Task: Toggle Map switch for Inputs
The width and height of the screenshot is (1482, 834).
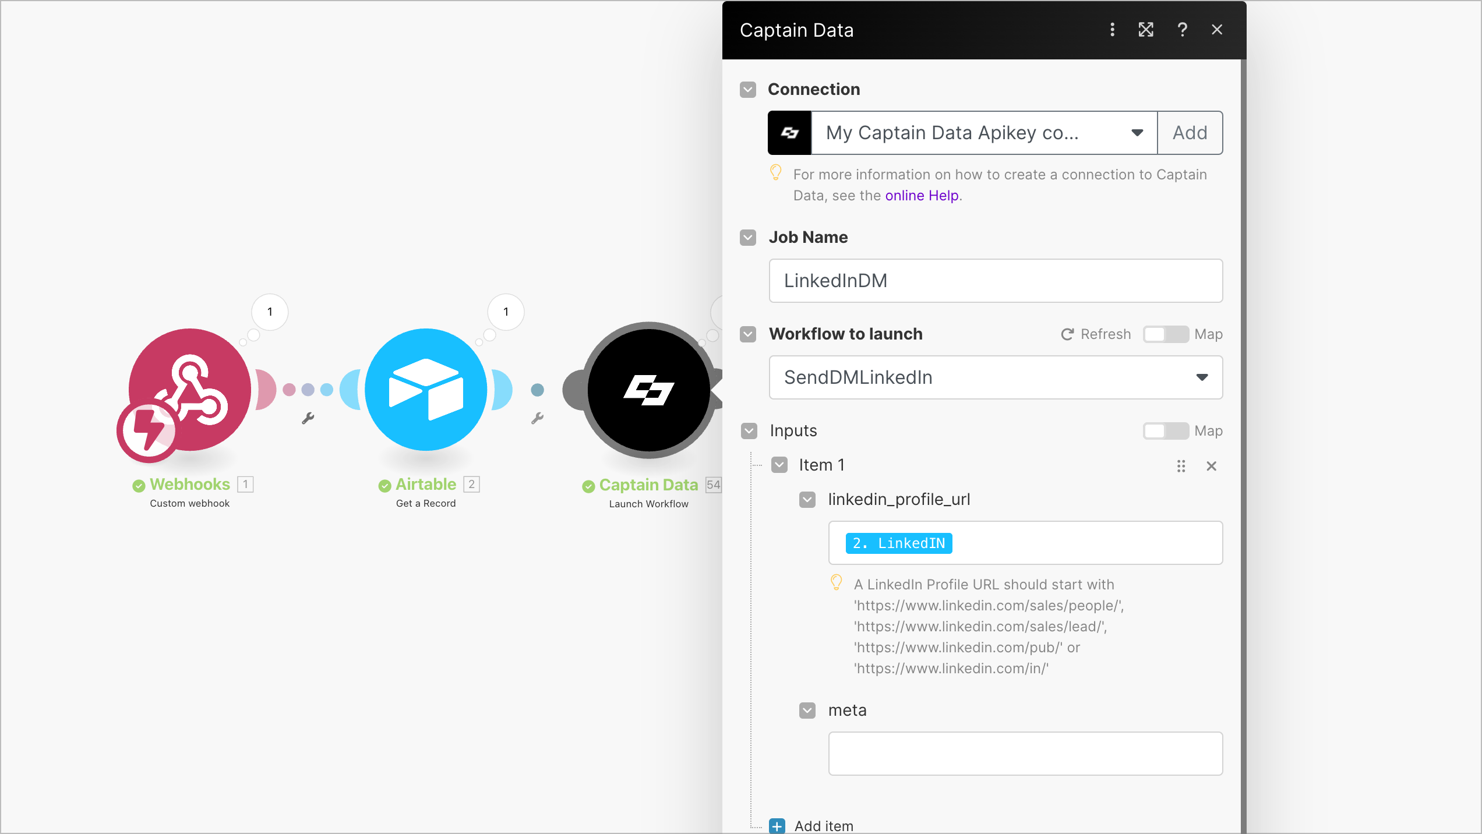Action: pos(1165,431)
